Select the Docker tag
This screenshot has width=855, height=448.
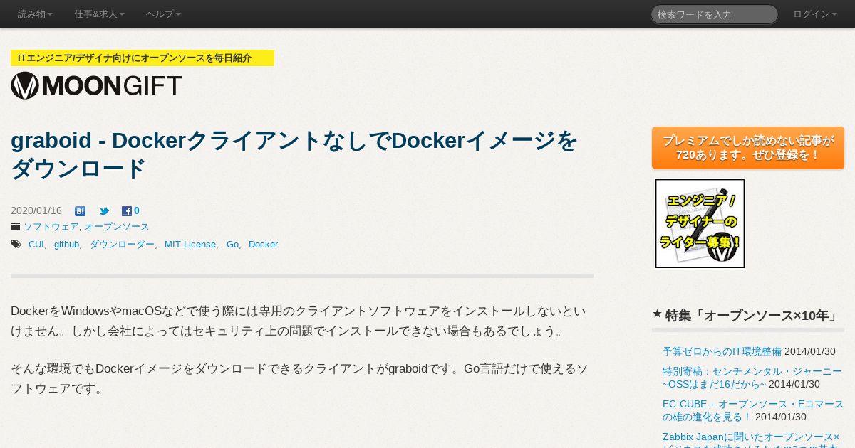[263, 245]
